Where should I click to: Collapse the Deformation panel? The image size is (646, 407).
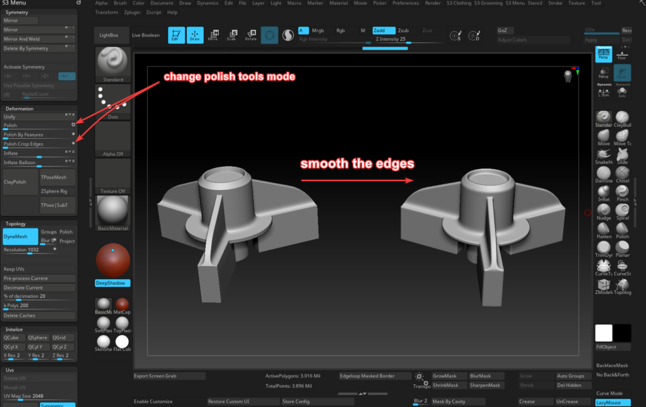click(21, 108)
